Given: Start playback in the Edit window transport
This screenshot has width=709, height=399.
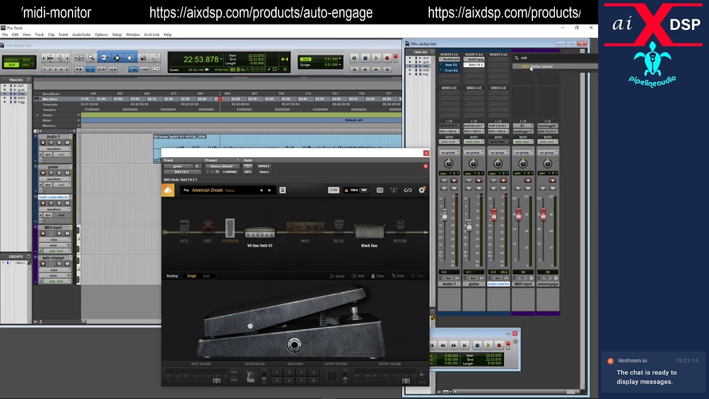Looking at the screenshot, I should click(x=376, y=58).
